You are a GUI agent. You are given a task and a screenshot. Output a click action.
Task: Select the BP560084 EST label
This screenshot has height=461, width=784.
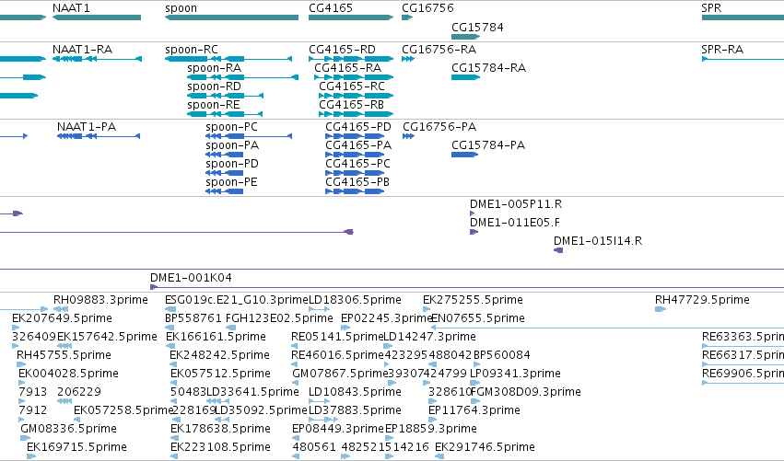(501, 355)
